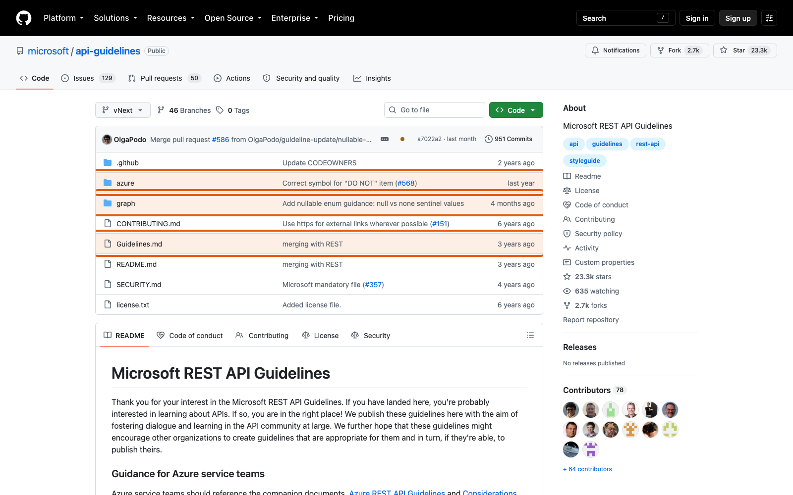Switch to the Issues tab

88,78
